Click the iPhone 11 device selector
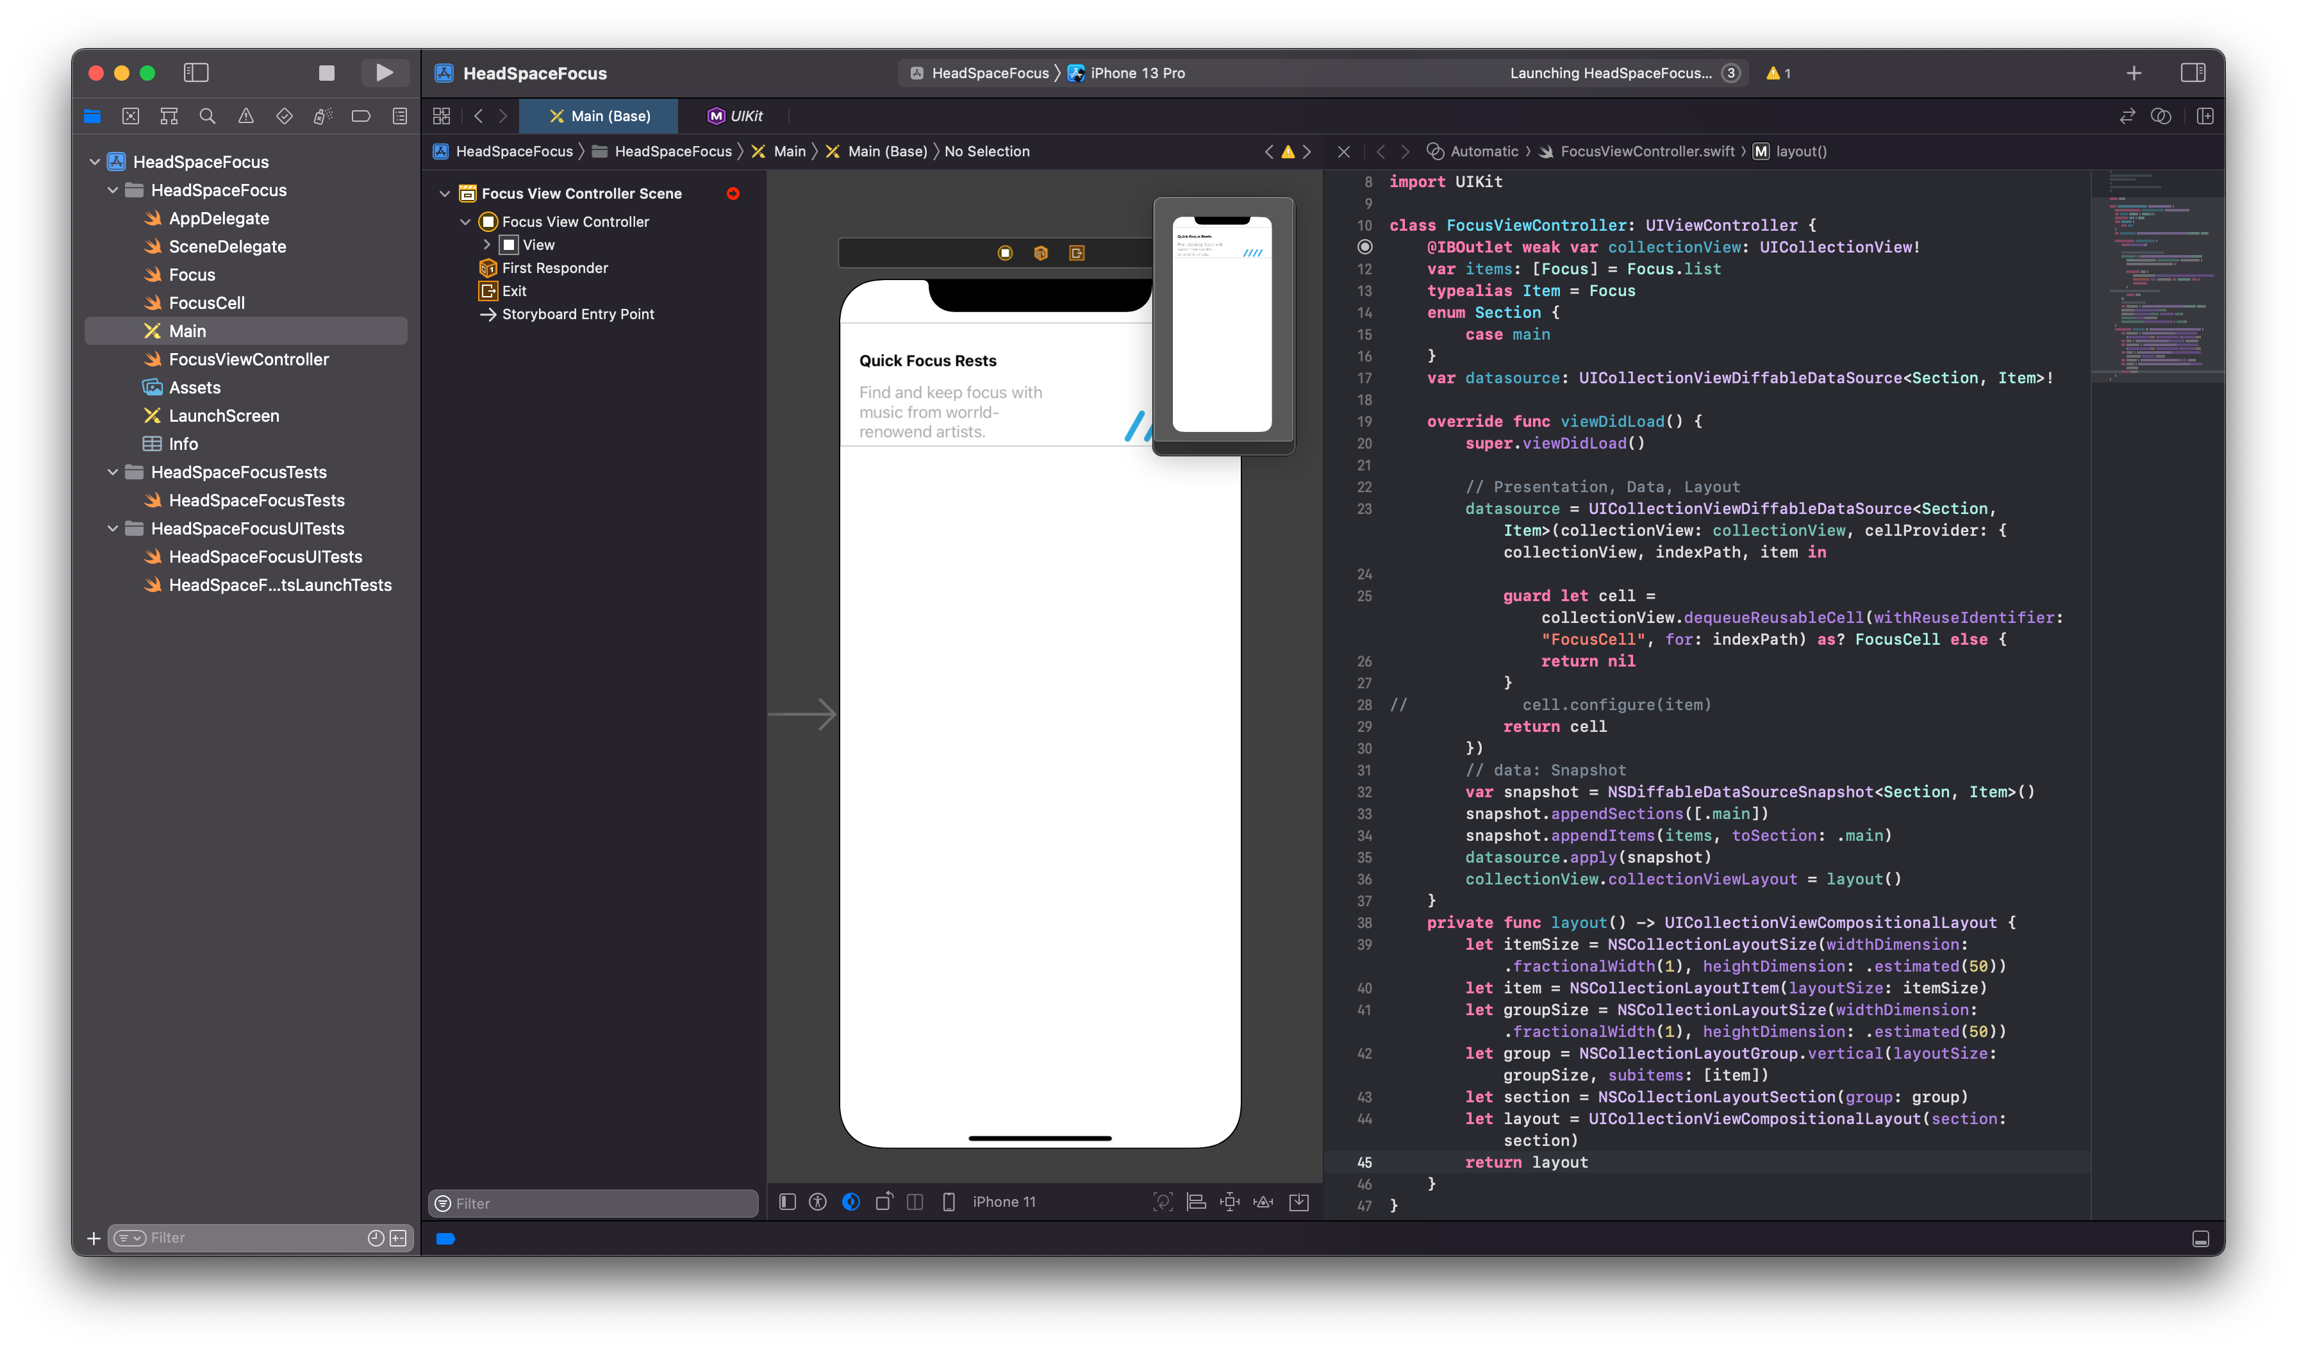2297x1351 pixels. pos(1002,1202)
